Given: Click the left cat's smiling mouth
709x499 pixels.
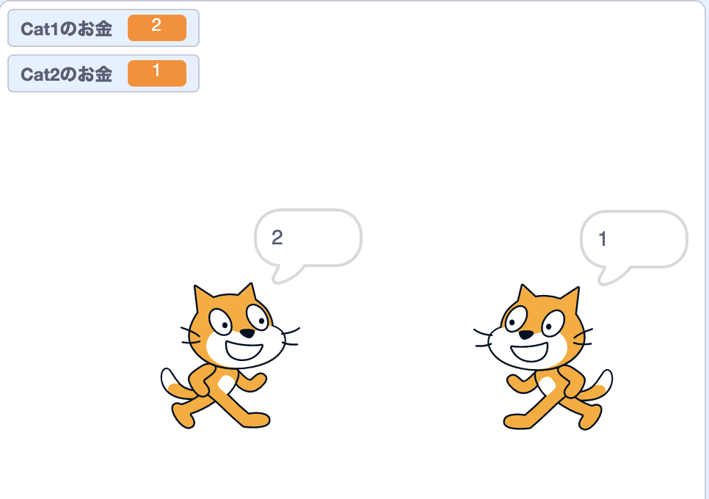Looking at the screenshot, I should pyautogui.click(x=244, y=351).
